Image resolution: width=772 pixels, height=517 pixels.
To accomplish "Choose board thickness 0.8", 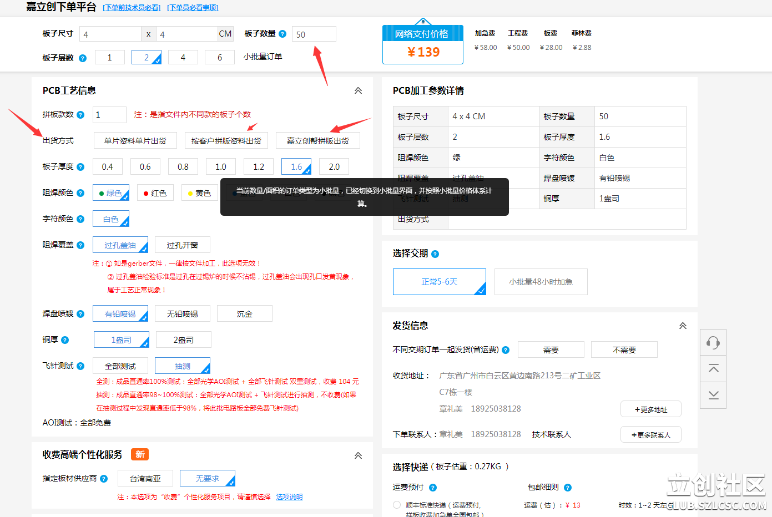I will pos(183,166).
